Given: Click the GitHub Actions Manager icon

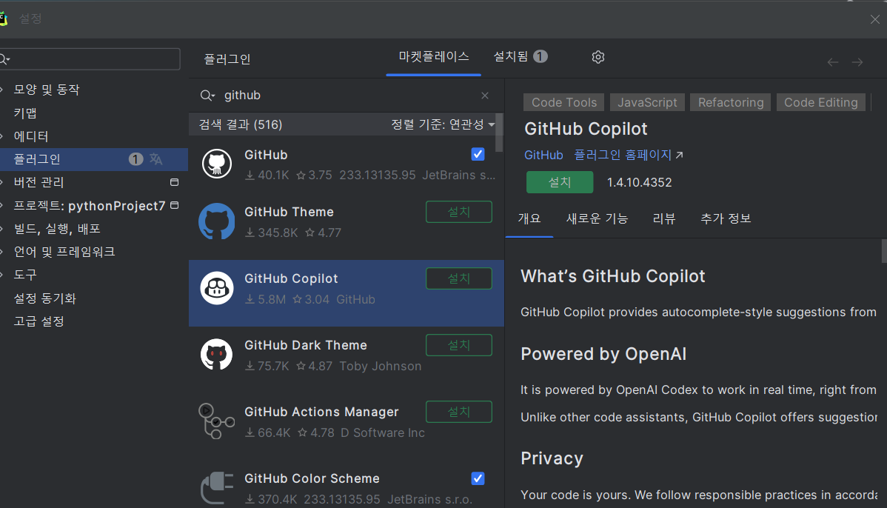Looking at the screenshot, I should (x=217, y=421).
